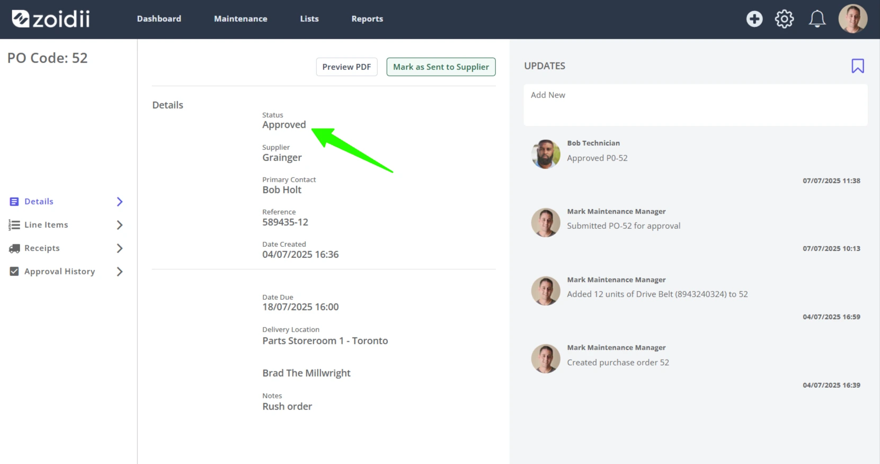The height and width of the screenshot is (464, 880).
Task: Expand the Line Items chevron
Action: [120, 225]
